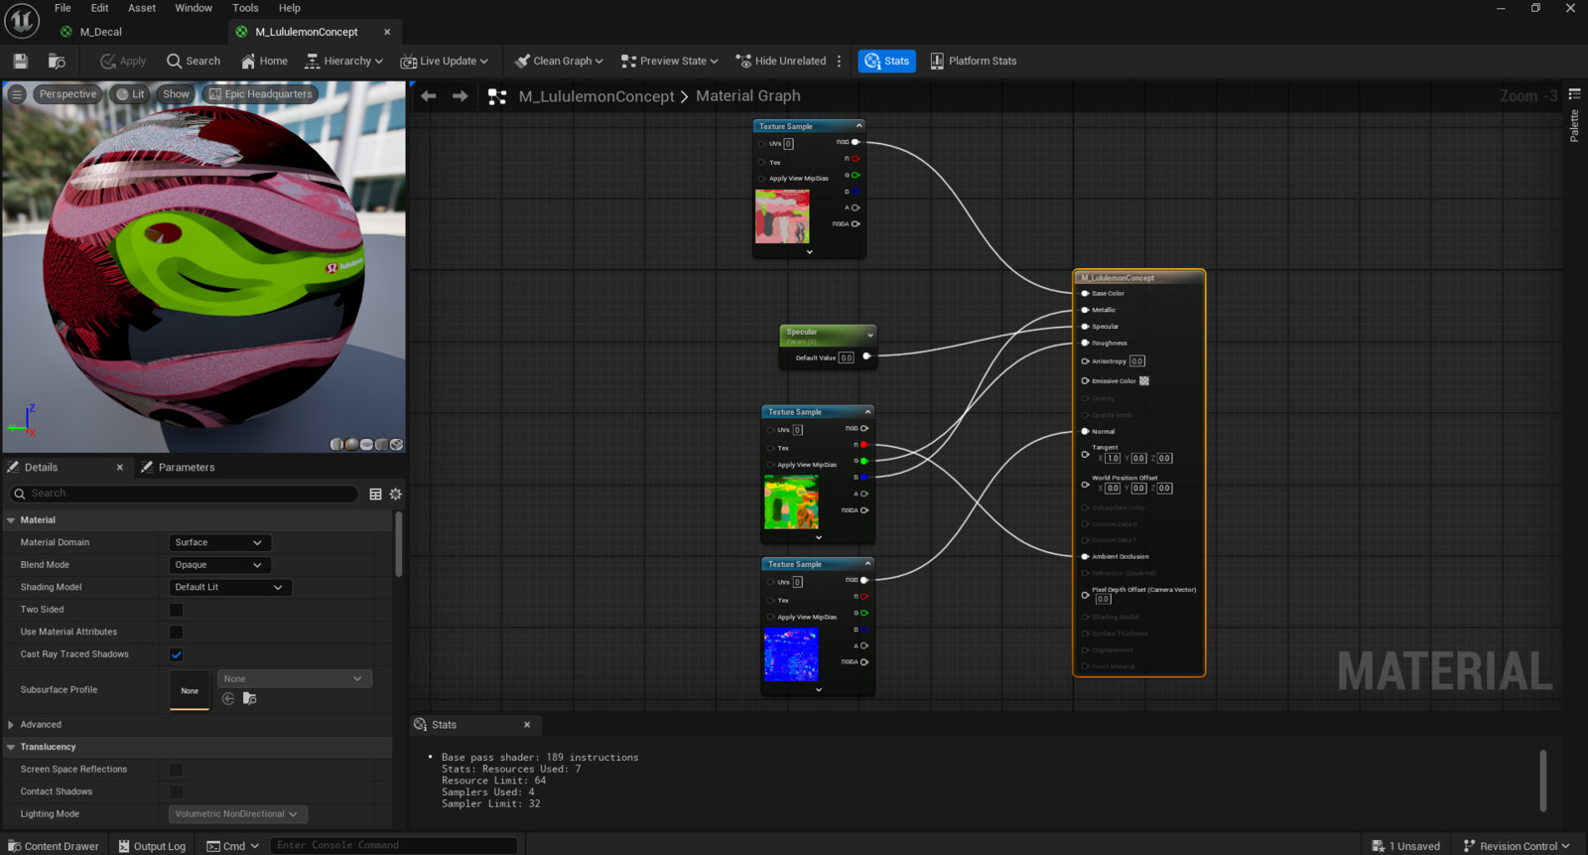Enable Use Material Attributes checkbox

(x=176, y=633)
